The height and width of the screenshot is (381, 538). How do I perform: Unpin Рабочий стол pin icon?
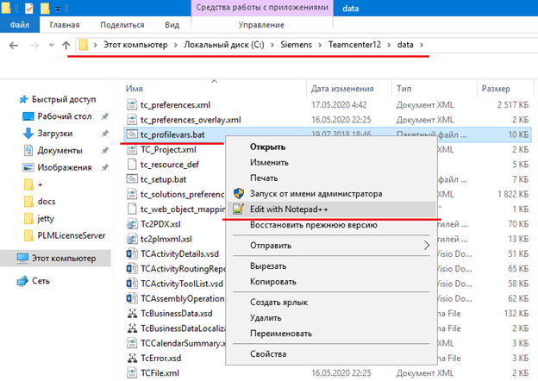point(104,116)
